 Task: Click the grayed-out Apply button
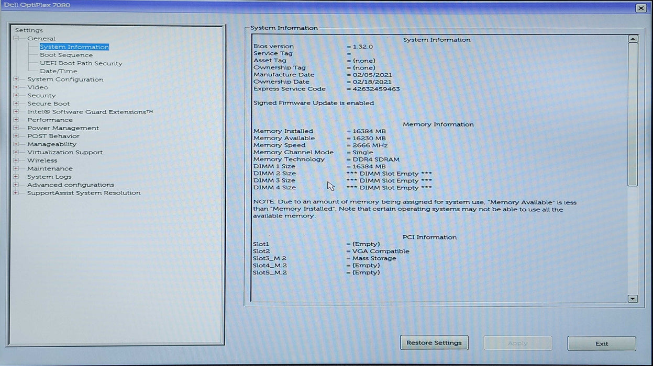[517, 344]
